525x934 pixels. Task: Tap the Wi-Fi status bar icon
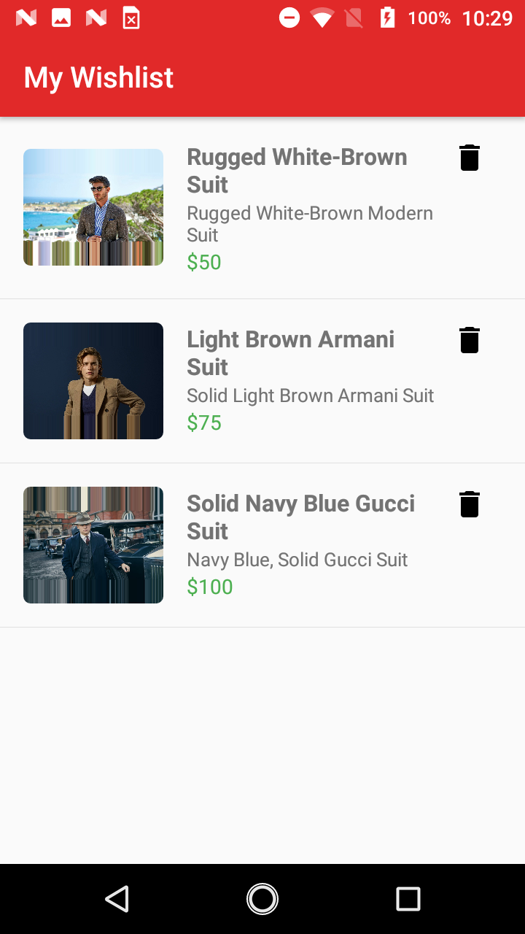tap(322, 18)
